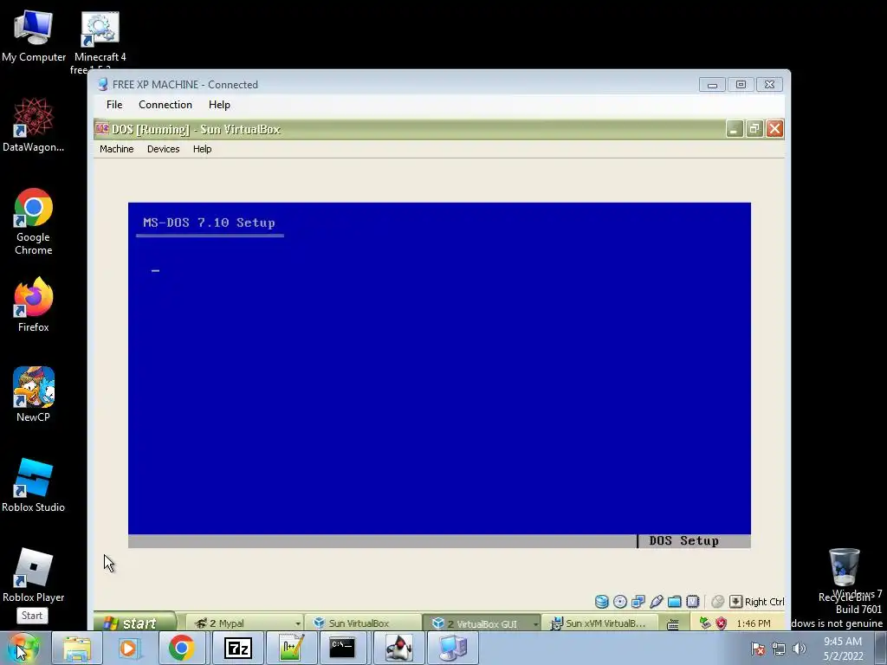Click the network tray icon

779,649
